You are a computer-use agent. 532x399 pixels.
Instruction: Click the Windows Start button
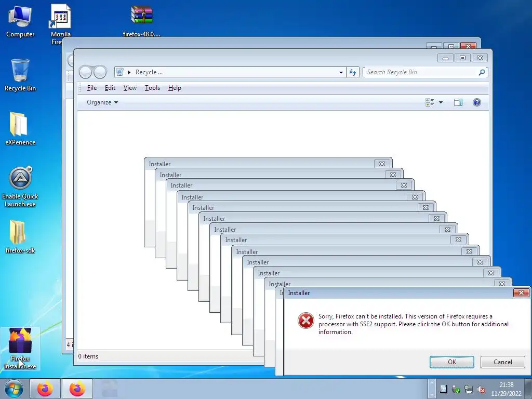pos(14,389)
